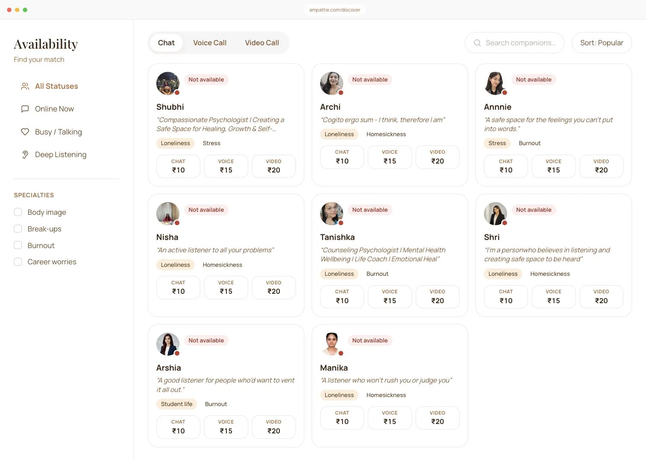Start a ₹10 chat with Nisha
Viewport: 646px width, 459px height.
178,287
